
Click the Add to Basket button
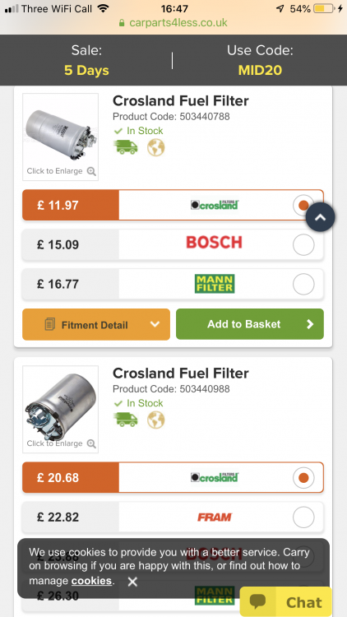coord(250,324)
